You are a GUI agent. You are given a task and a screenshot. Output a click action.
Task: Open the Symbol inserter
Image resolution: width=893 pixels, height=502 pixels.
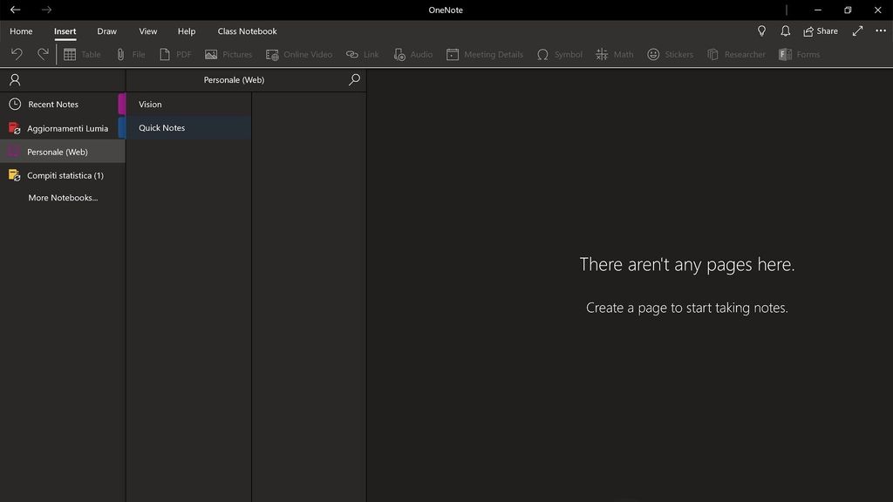pyautogui.click(x=559, y=53)
